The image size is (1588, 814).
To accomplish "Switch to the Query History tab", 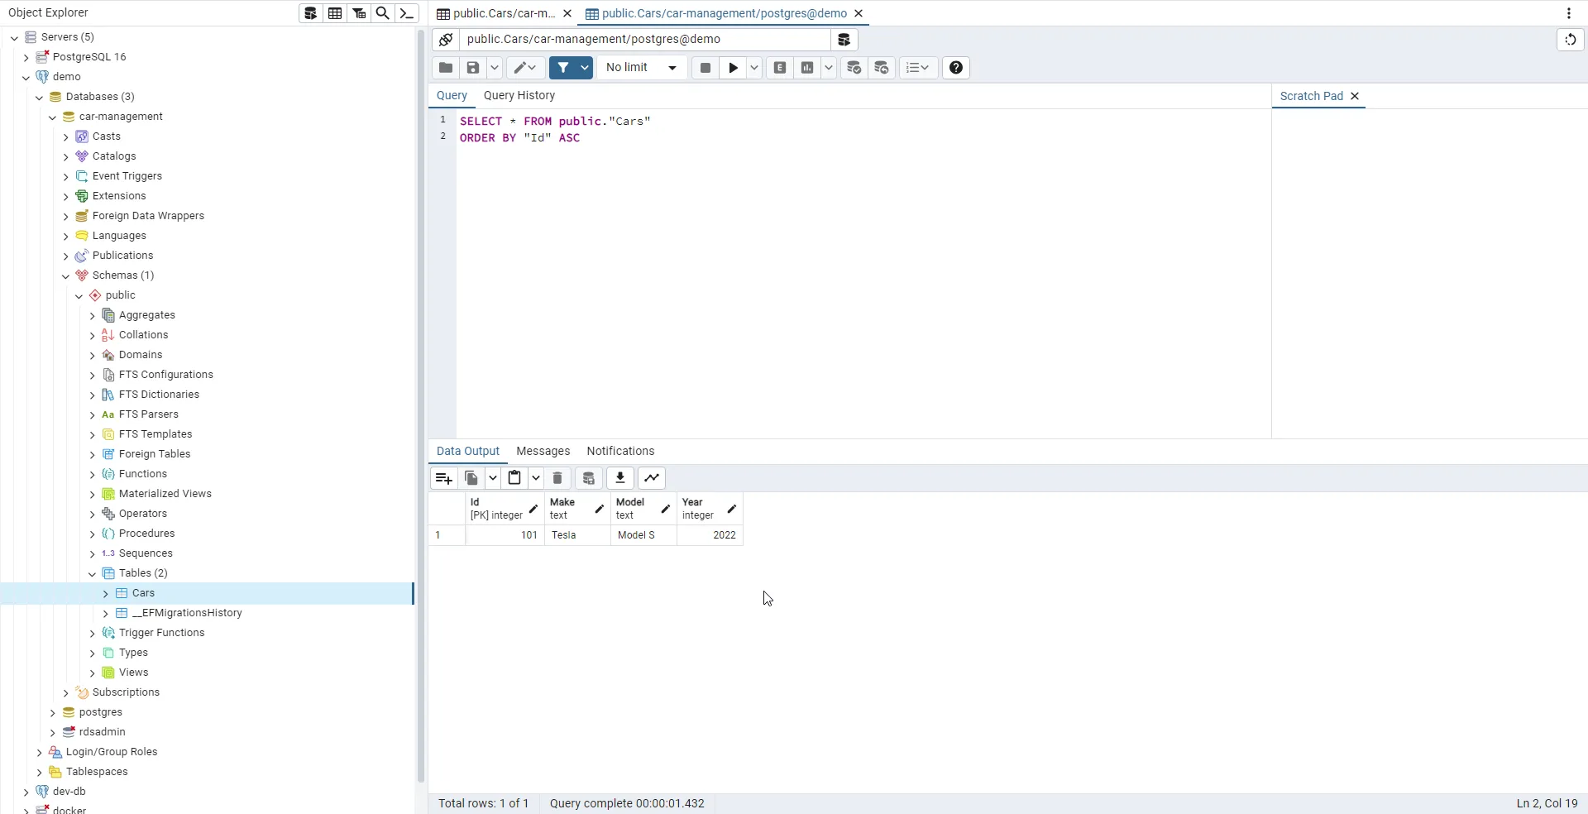I will coord(519,96).
